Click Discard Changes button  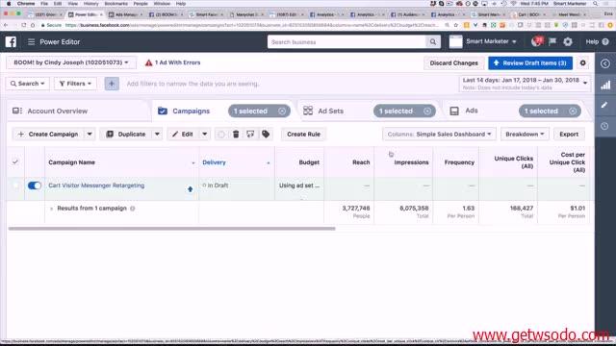pyautogui.click(x=453, y=62)
